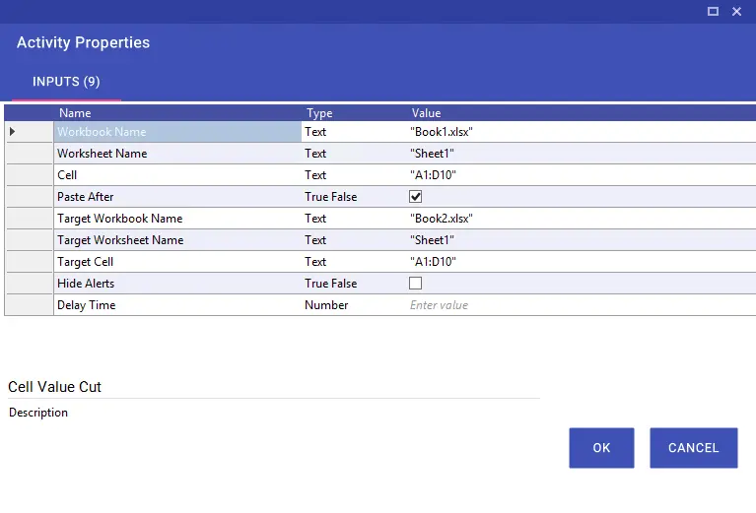Select the Workbook Name cell
This screenshot has width=756, height=513.
(x=177, y=132)
